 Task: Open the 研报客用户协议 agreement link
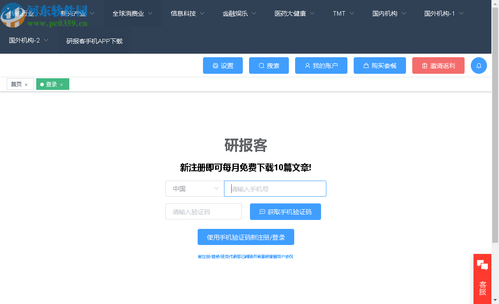coord(276,256)
